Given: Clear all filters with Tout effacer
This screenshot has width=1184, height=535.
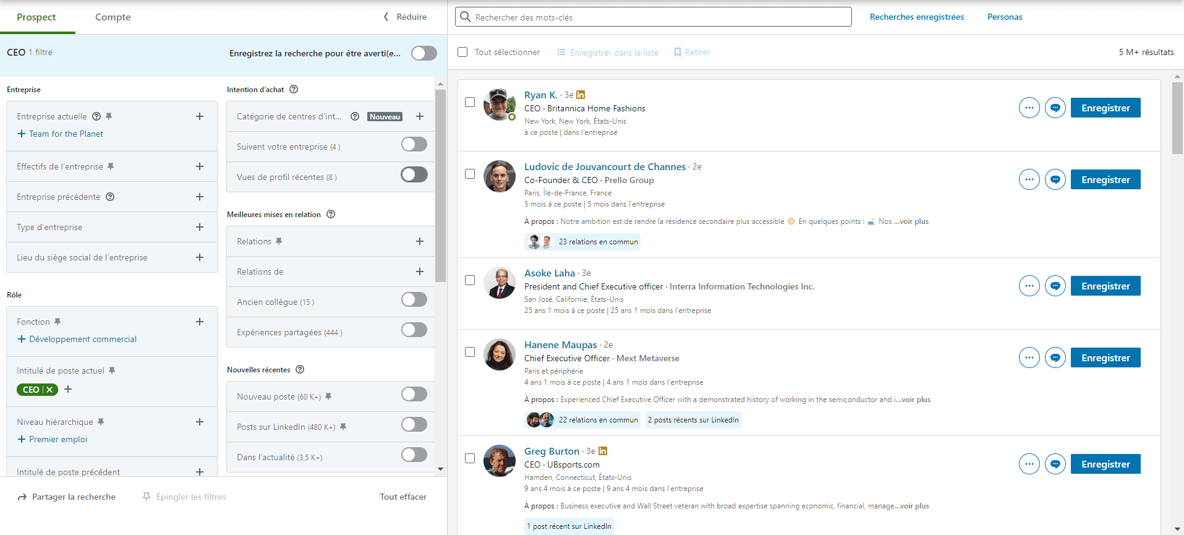Looking at the screenshot, I should [x=403, y=497].
